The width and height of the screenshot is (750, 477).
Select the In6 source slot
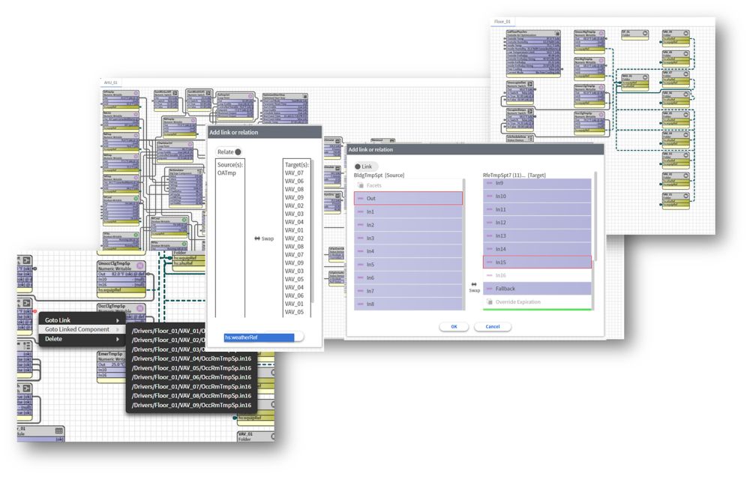[x=409, y=277]
